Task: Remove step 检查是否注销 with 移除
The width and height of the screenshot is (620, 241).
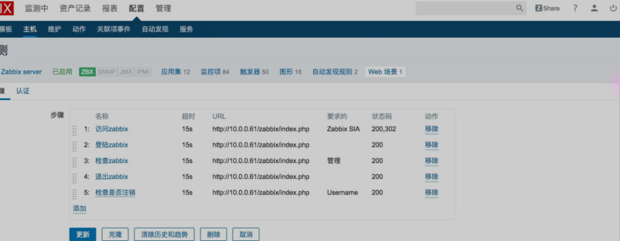Action: (x=431, y=192)
